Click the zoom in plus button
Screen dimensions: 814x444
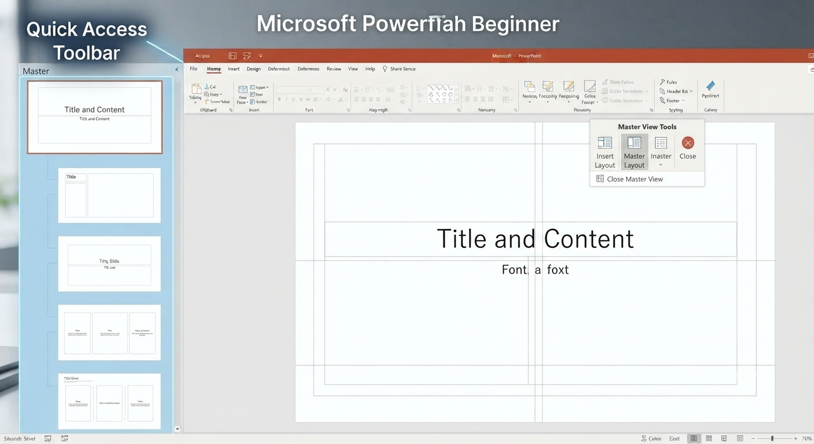pos(795,439)
